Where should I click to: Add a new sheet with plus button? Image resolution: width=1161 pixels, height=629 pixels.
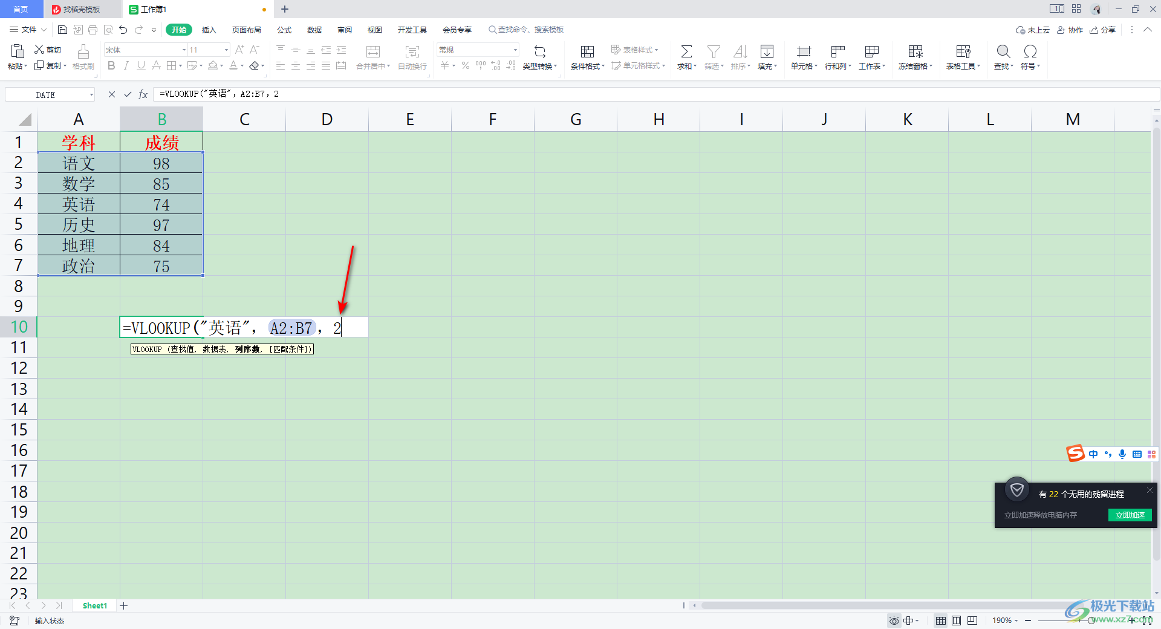point(124,605)
